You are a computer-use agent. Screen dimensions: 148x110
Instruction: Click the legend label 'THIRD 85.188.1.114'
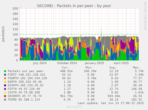(24, 100)
